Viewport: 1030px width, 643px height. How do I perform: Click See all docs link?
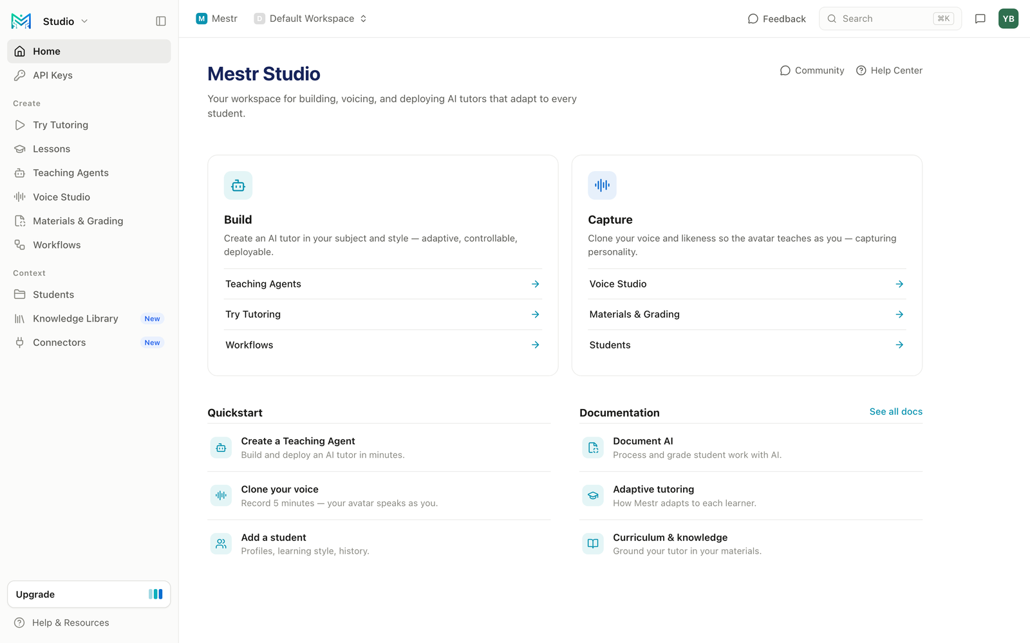(x=896, y=412)
